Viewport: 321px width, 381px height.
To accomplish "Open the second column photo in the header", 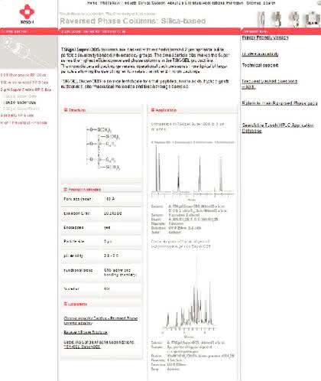I will pyautogui.click(x=277, y=19).
